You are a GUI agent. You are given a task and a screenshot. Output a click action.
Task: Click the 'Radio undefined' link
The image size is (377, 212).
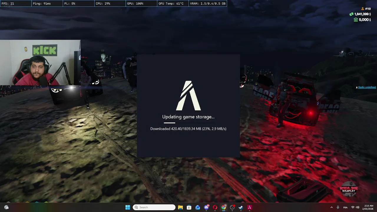click(x=367, y=87)
